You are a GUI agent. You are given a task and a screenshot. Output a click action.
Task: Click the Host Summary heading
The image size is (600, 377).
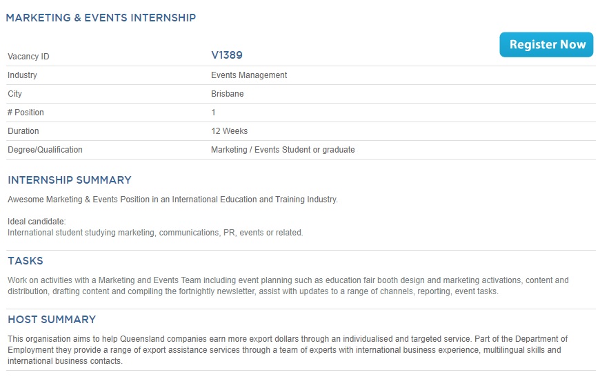point(52,320)
